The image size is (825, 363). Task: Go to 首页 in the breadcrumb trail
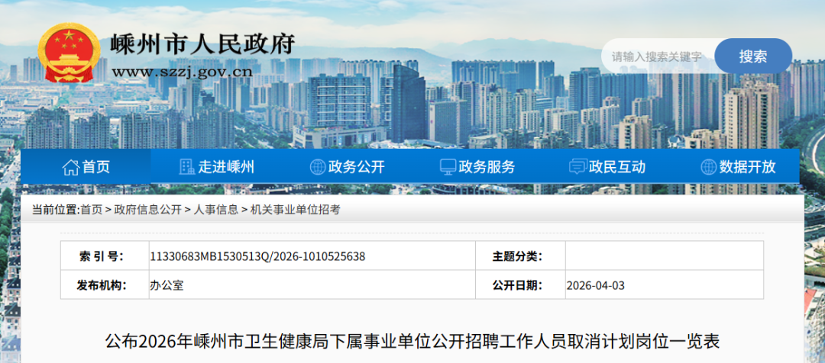(x=91, y=210)
